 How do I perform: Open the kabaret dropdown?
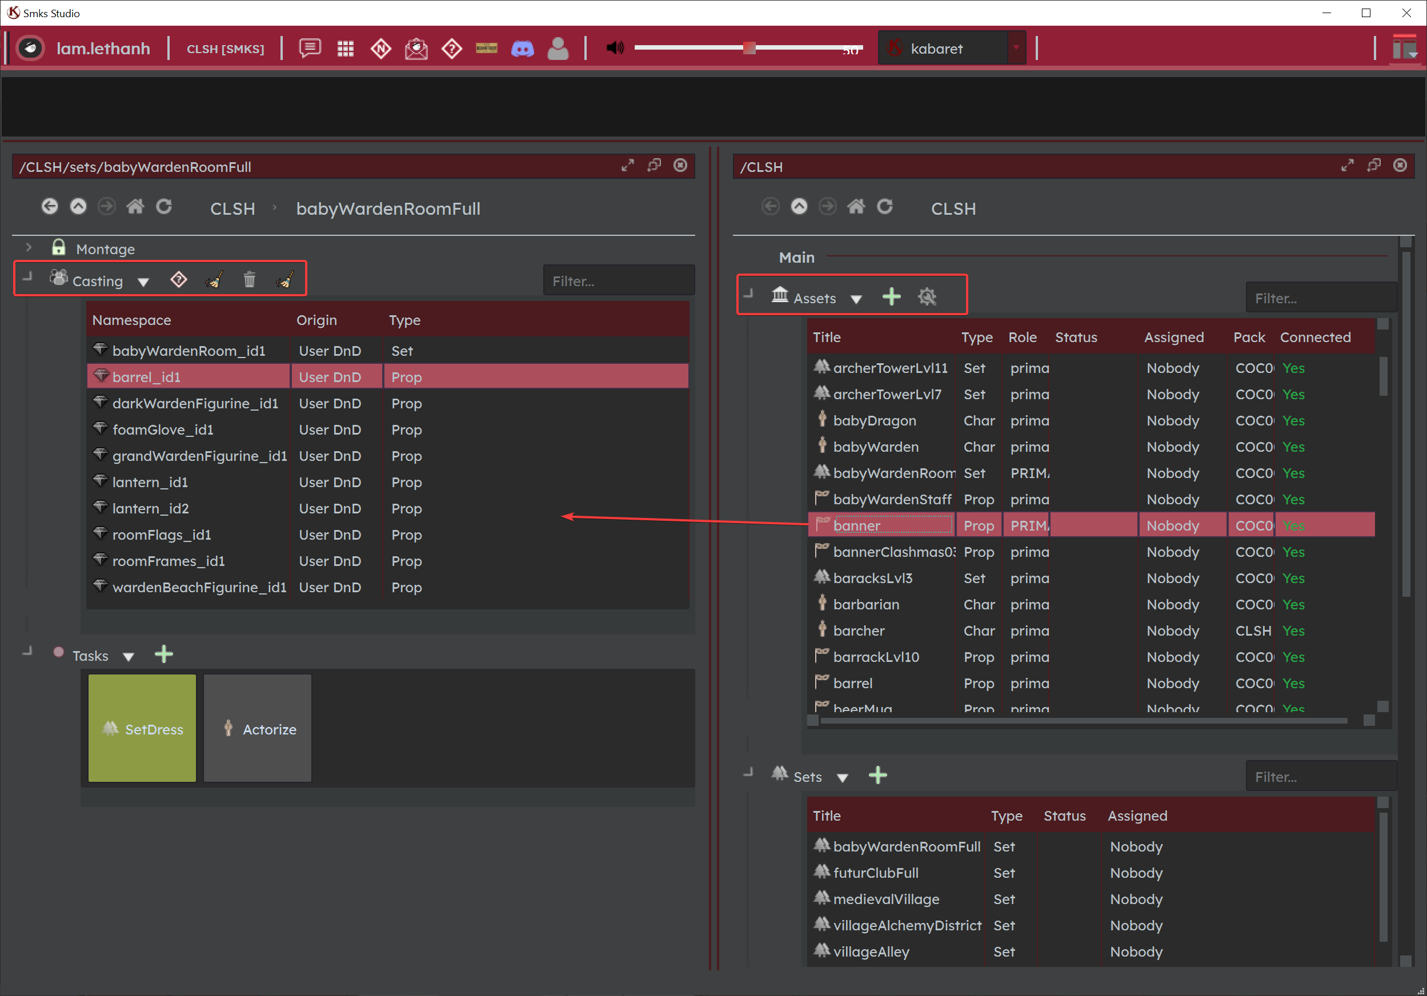coord(951,48)
